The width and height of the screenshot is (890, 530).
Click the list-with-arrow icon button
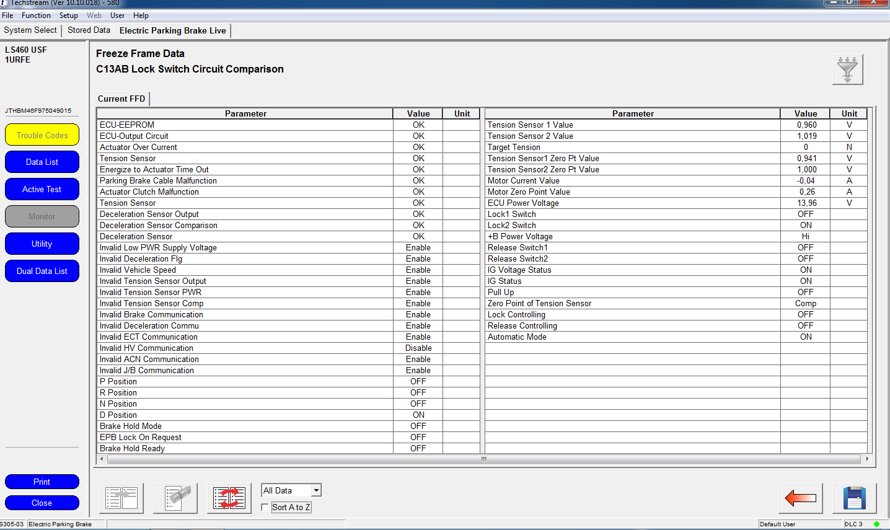click(121, 498)
